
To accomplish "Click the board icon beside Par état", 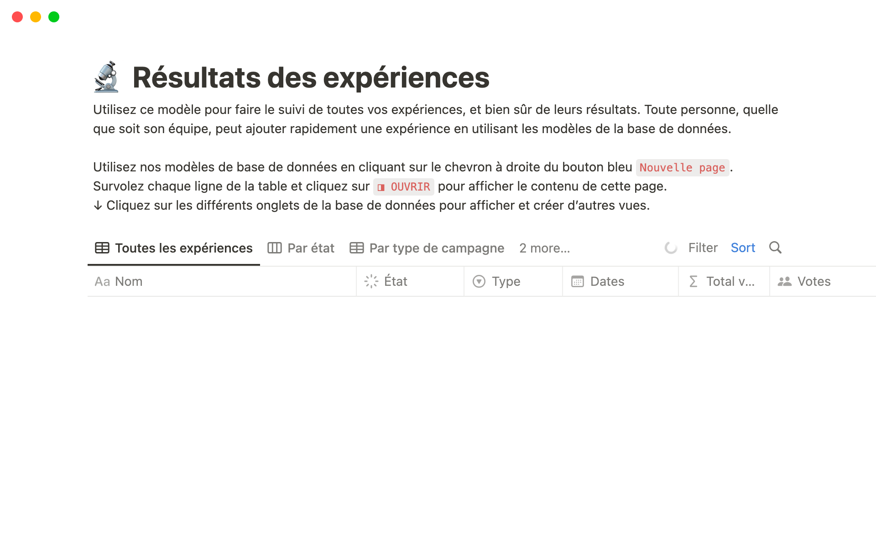I will 274,248.
